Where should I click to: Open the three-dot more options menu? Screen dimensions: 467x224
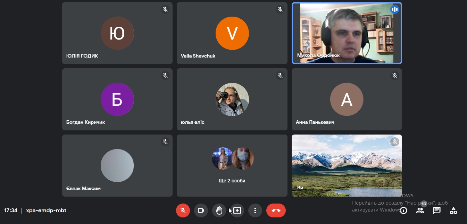[x=255, y=210]
